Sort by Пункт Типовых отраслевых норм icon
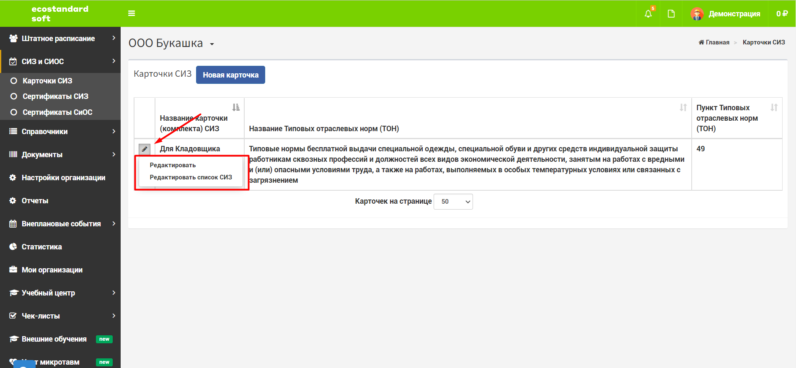796x368 pixels. click(774, 107)
